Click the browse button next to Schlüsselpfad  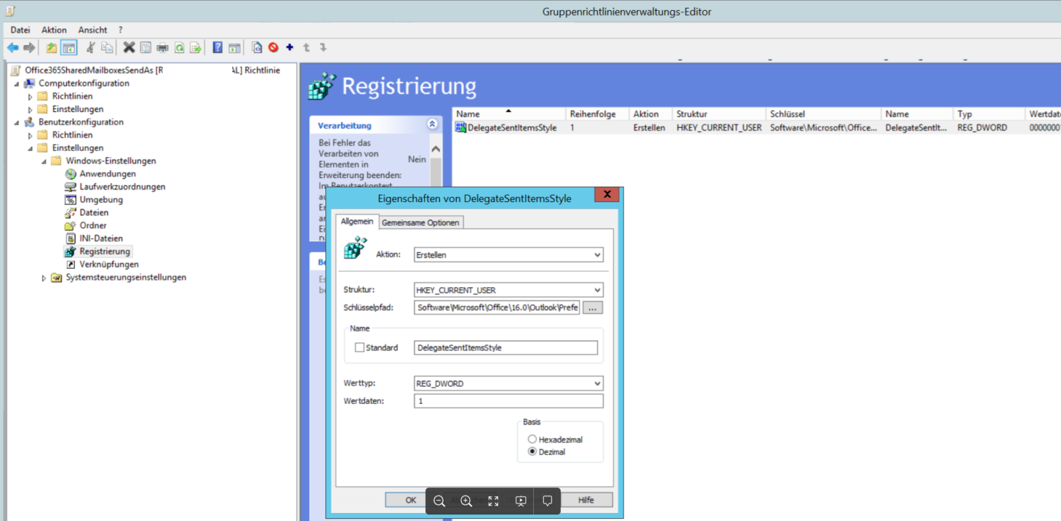click(593, 308)
